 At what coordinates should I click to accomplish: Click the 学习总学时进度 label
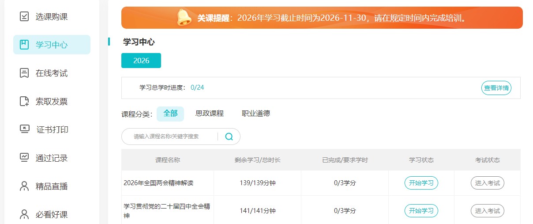163,87
